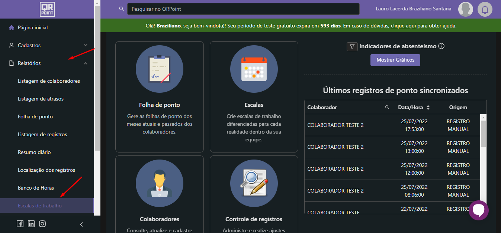Open Listagem de atrasos report

41,99
